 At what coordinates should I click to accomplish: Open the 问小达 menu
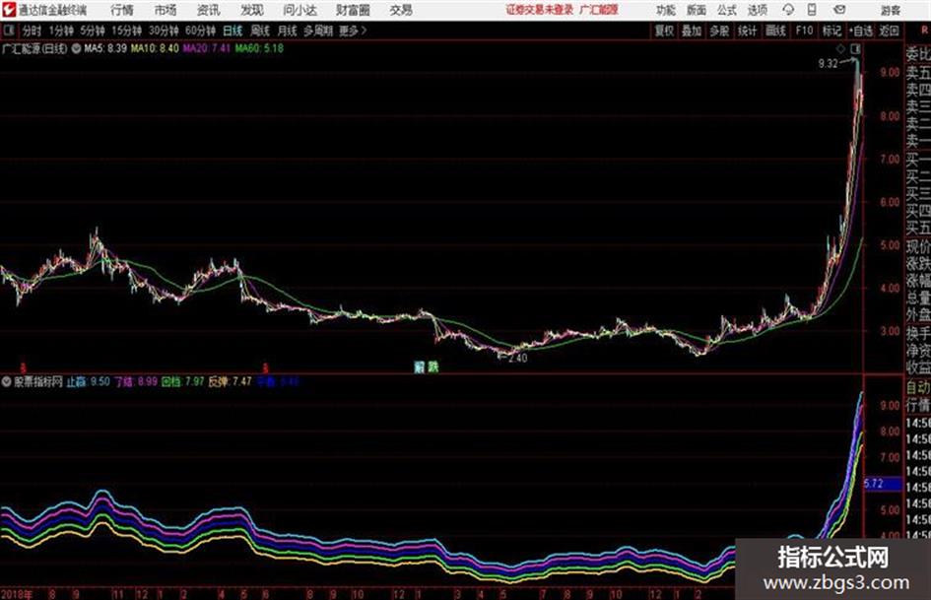[x=299, y=10]
